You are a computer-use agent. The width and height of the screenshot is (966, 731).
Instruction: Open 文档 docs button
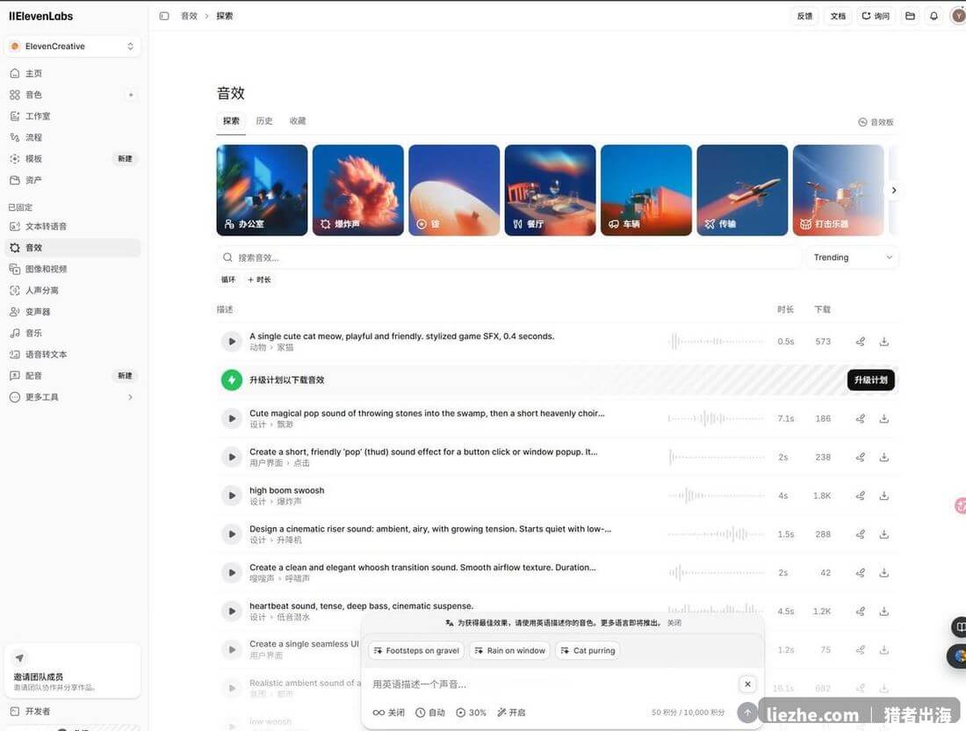point(838,16)
